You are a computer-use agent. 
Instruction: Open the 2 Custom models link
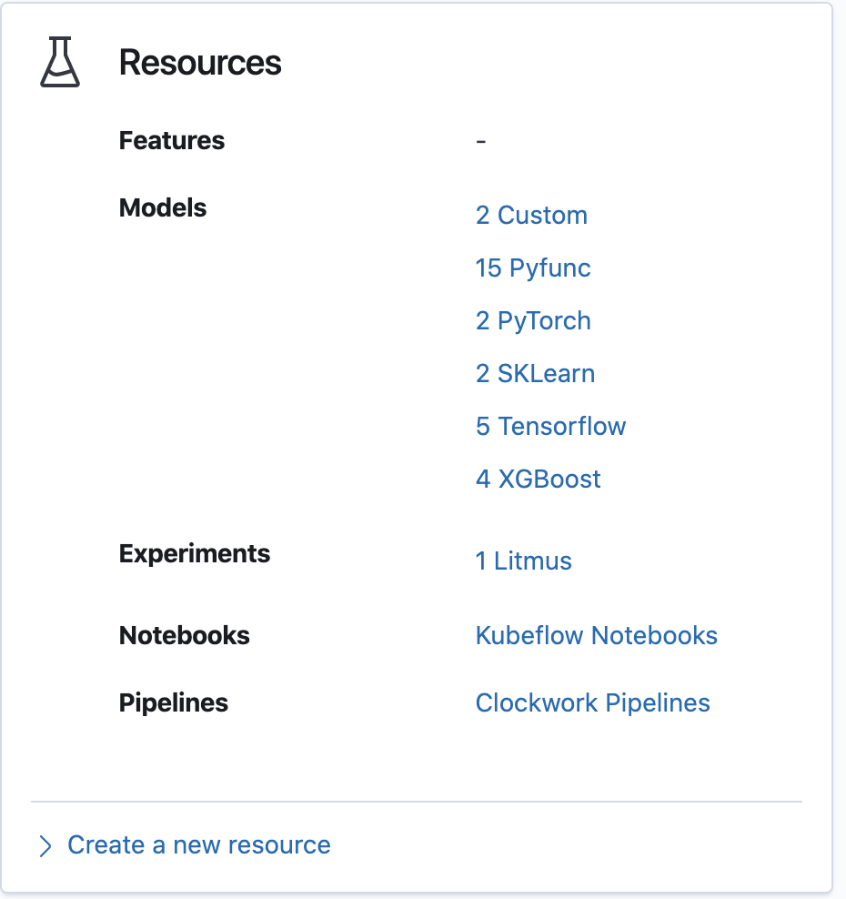pyautogui.click(x=531, y=216)
